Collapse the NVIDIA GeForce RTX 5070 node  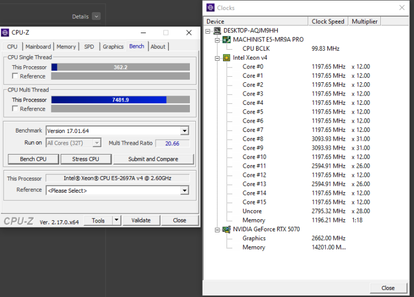(217, 229)
